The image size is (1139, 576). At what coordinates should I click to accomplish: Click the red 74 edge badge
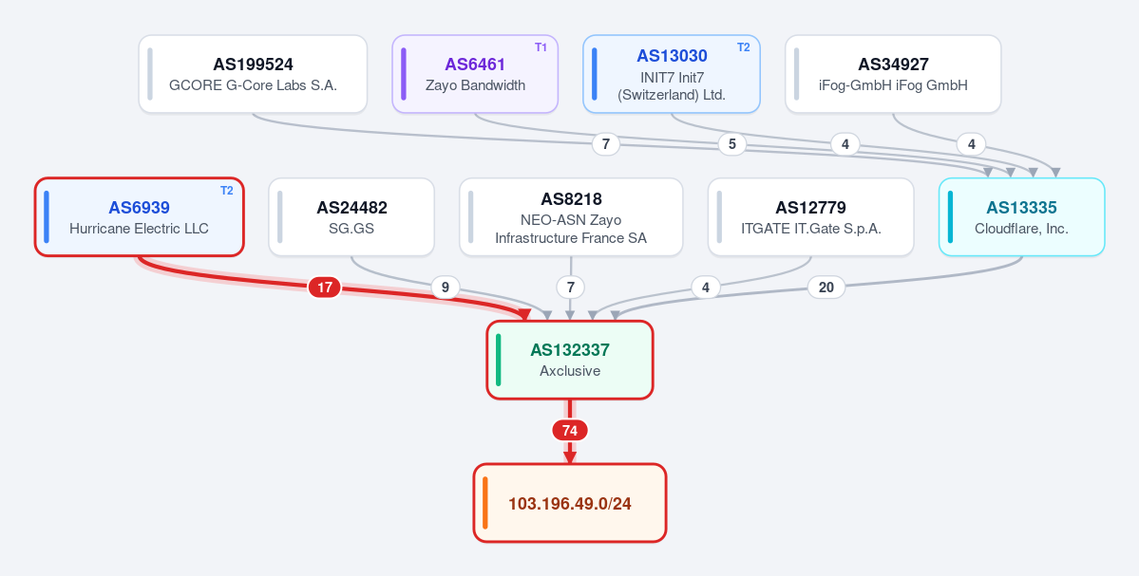tap(570, 431)
